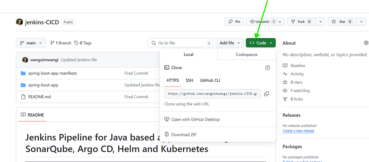Click the Go to file search box
This screenshot has width=369, height=162.
[181, 43]
